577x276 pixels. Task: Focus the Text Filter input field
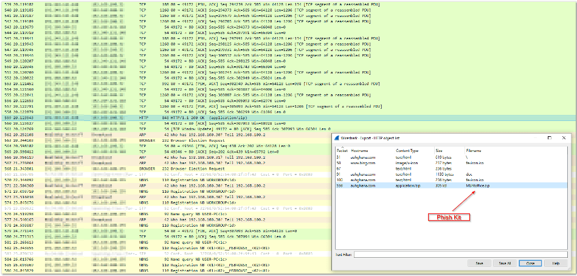click(x=461, y=254)
